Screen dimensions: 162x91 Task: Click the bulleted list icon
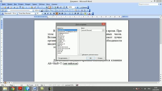(x=72, y=13)
